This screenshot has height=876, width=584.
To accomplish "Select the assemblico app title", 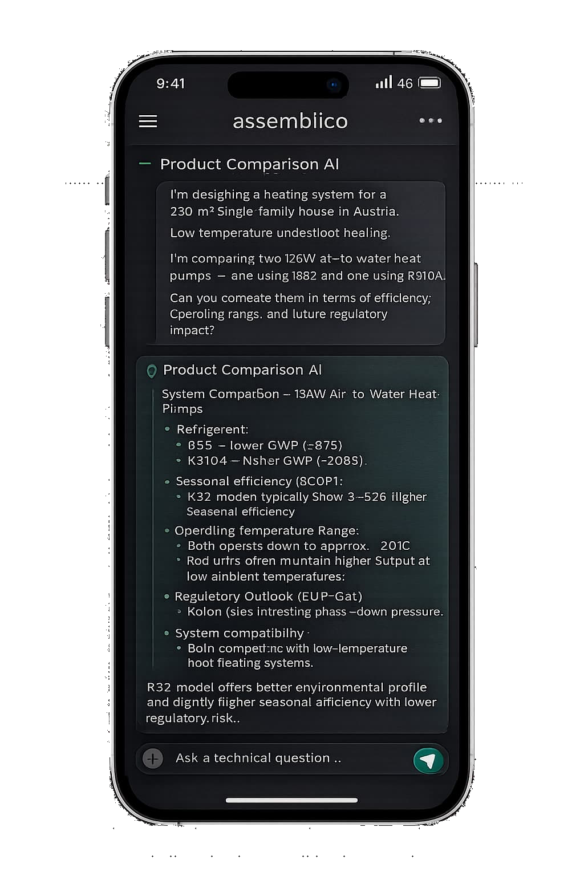I will pyautogui.click(x=290, y=121).
